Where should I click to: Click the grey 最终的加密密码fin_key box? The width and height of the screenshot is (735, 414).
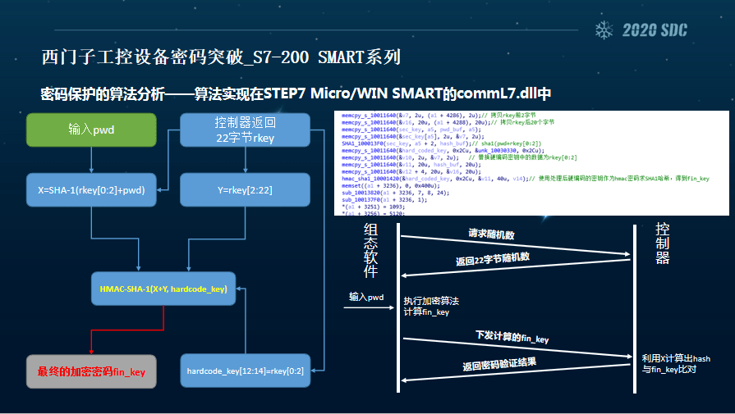[x=91, y=371]
